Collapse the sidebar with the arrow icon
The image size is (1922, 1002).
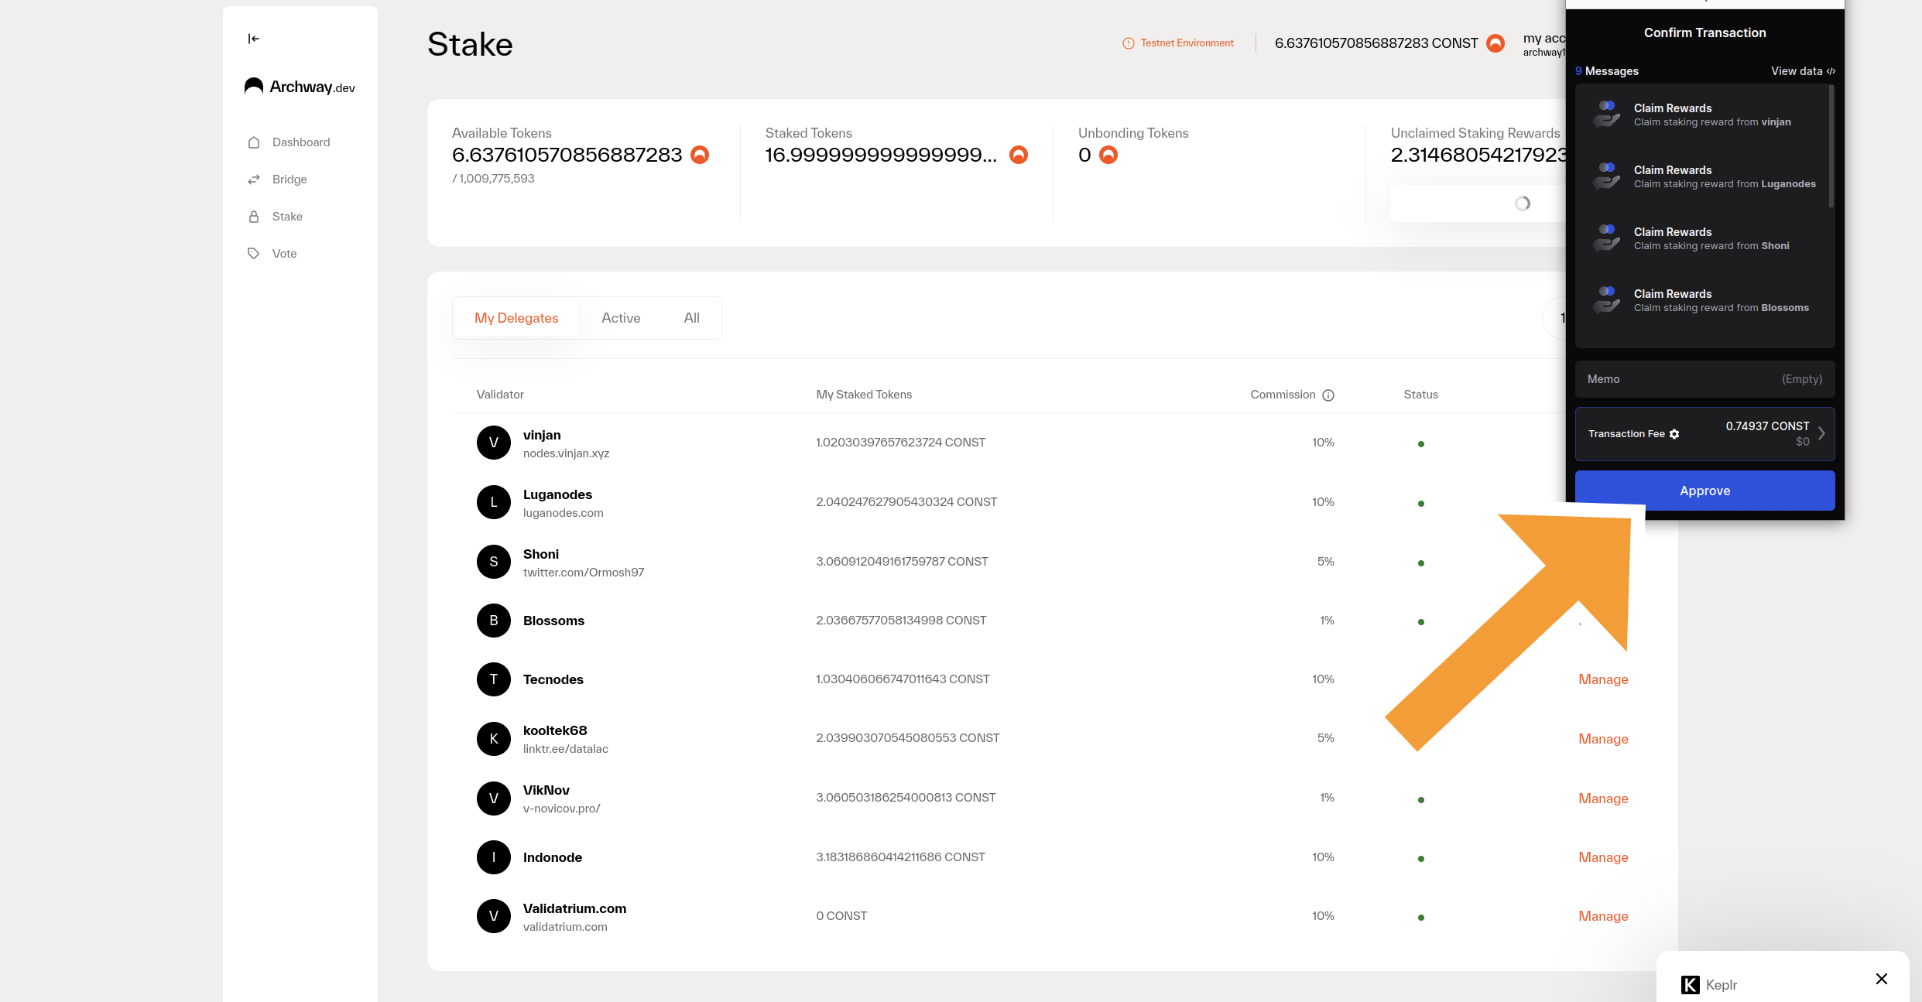253,39
